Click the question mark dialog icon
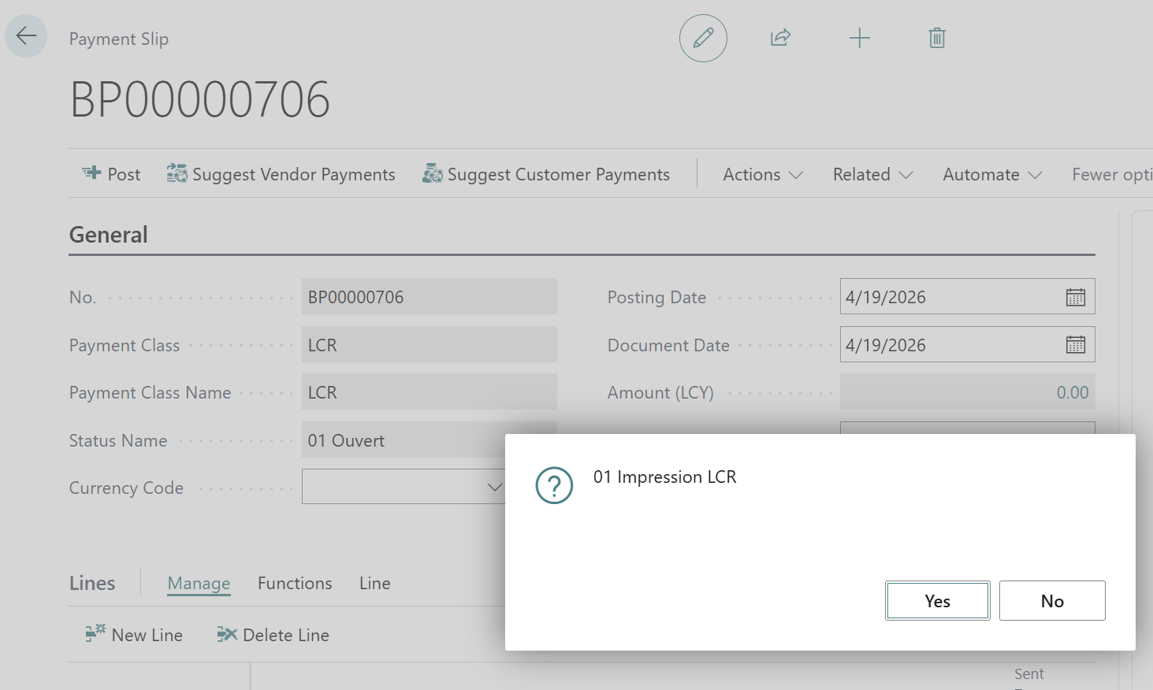Viewport: 1153px width, 690px height. coord(554,485)
